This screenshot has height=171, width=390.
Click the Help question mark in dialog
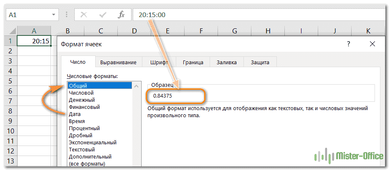click(x=348, y=44)
